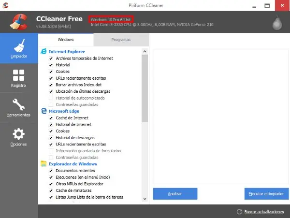Open the Limpiador broom section
The height and width of the screenshot is (218, 290).
point(19,48)
